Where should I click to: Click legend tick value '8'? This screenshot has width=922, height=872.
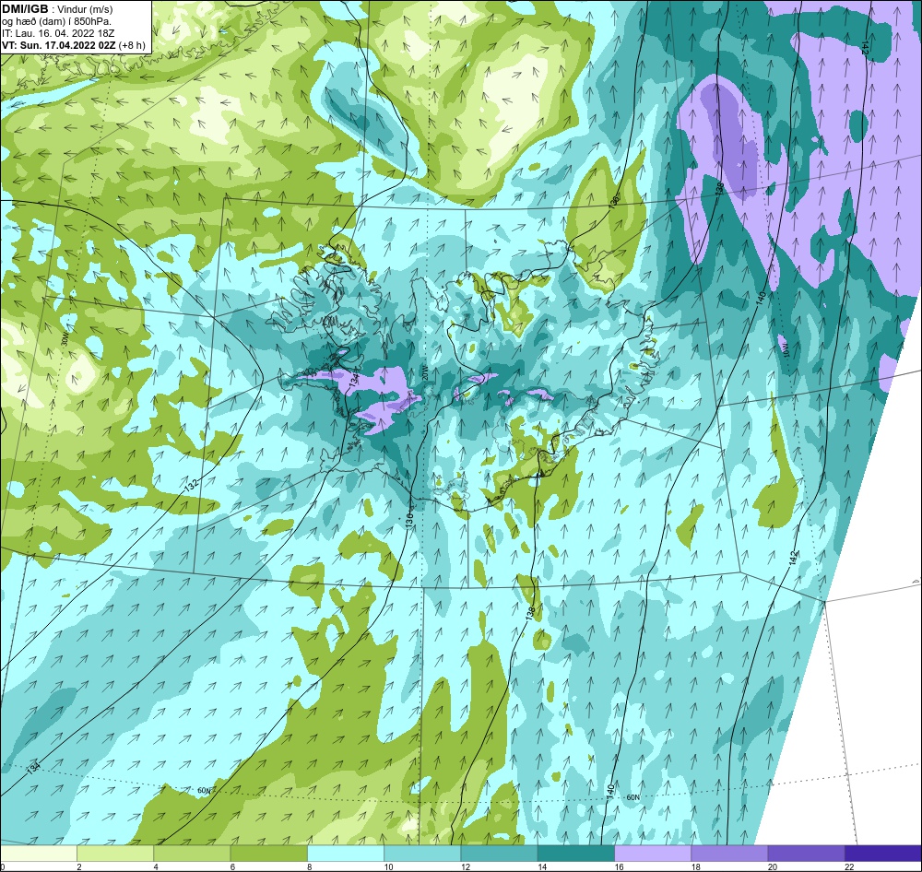tap(309, 866)
